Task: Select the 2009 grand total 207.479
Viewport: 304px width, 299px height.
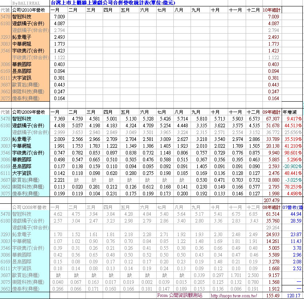Action: (272, 200)
